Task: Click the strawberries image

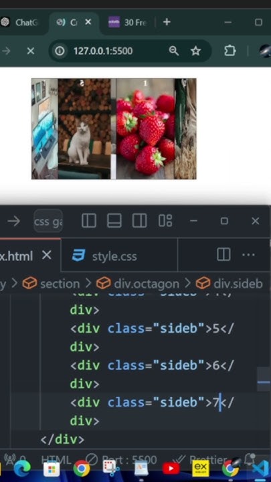Action: click(145, 129)
